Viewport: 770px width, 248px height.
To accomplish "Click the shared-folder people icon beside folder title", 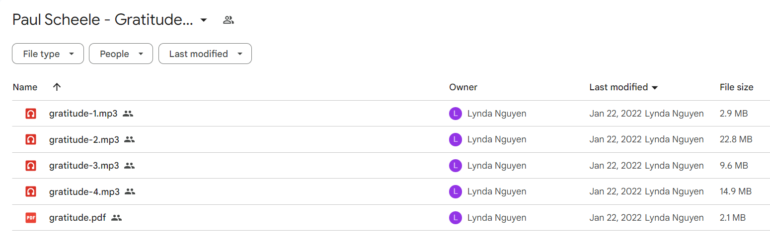I will point(229,20).
